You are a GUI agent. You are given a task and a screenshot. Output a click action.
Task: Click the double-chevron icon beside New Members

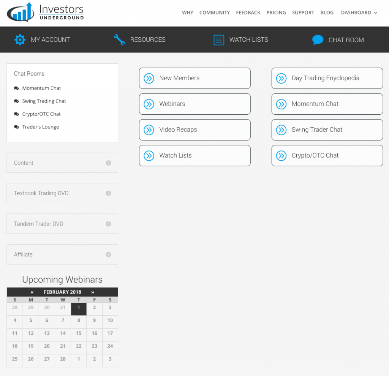click(149, 78)
